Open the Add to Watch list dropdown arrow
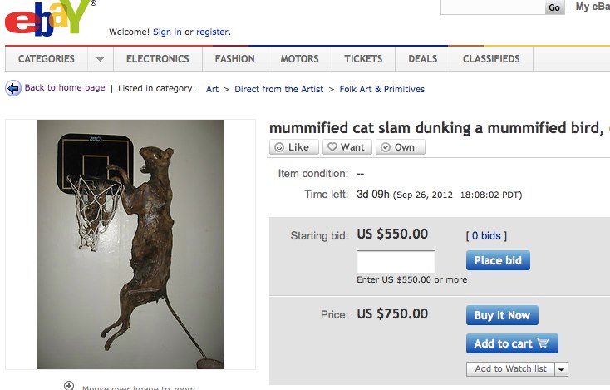The width and height of the screenshot is (610, 390). [562, 368]
